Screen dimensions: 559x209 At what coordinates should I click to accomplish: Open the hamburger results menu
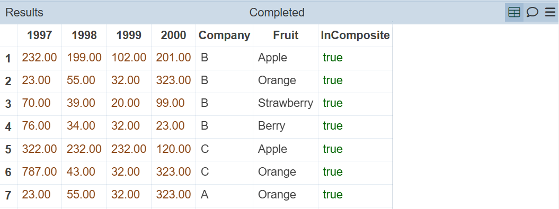point(550,13)
